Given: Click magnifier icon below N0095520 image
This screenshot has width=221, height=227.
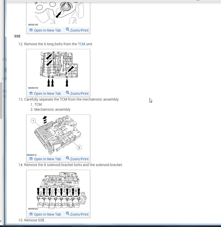Looking at the screenshot, I should [x=68, y=213].
